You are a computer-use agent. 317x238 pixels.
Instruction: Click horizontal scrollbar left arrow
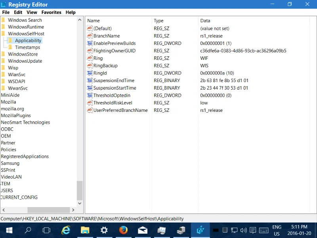(4, 210)
